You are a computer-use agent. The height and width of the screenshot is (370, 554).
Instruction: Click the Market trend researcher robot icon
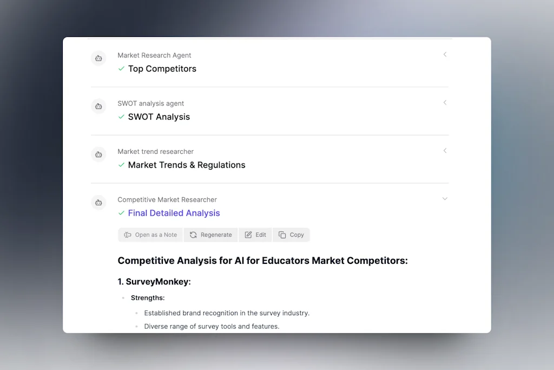(x=98, y=155)
